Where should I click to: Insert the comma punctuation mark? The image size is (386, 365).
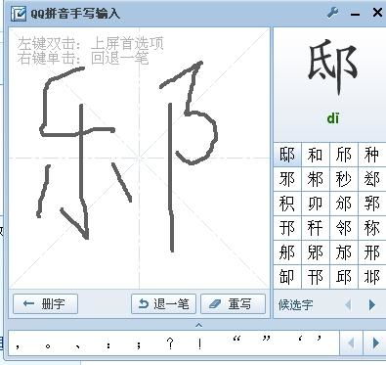18,345
